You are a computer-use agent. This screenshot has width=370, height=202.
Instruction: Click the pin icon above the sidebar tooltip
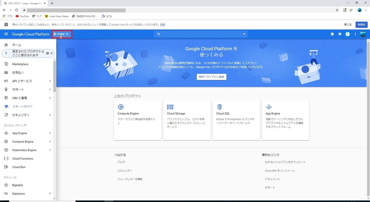[x=6, y=53]
